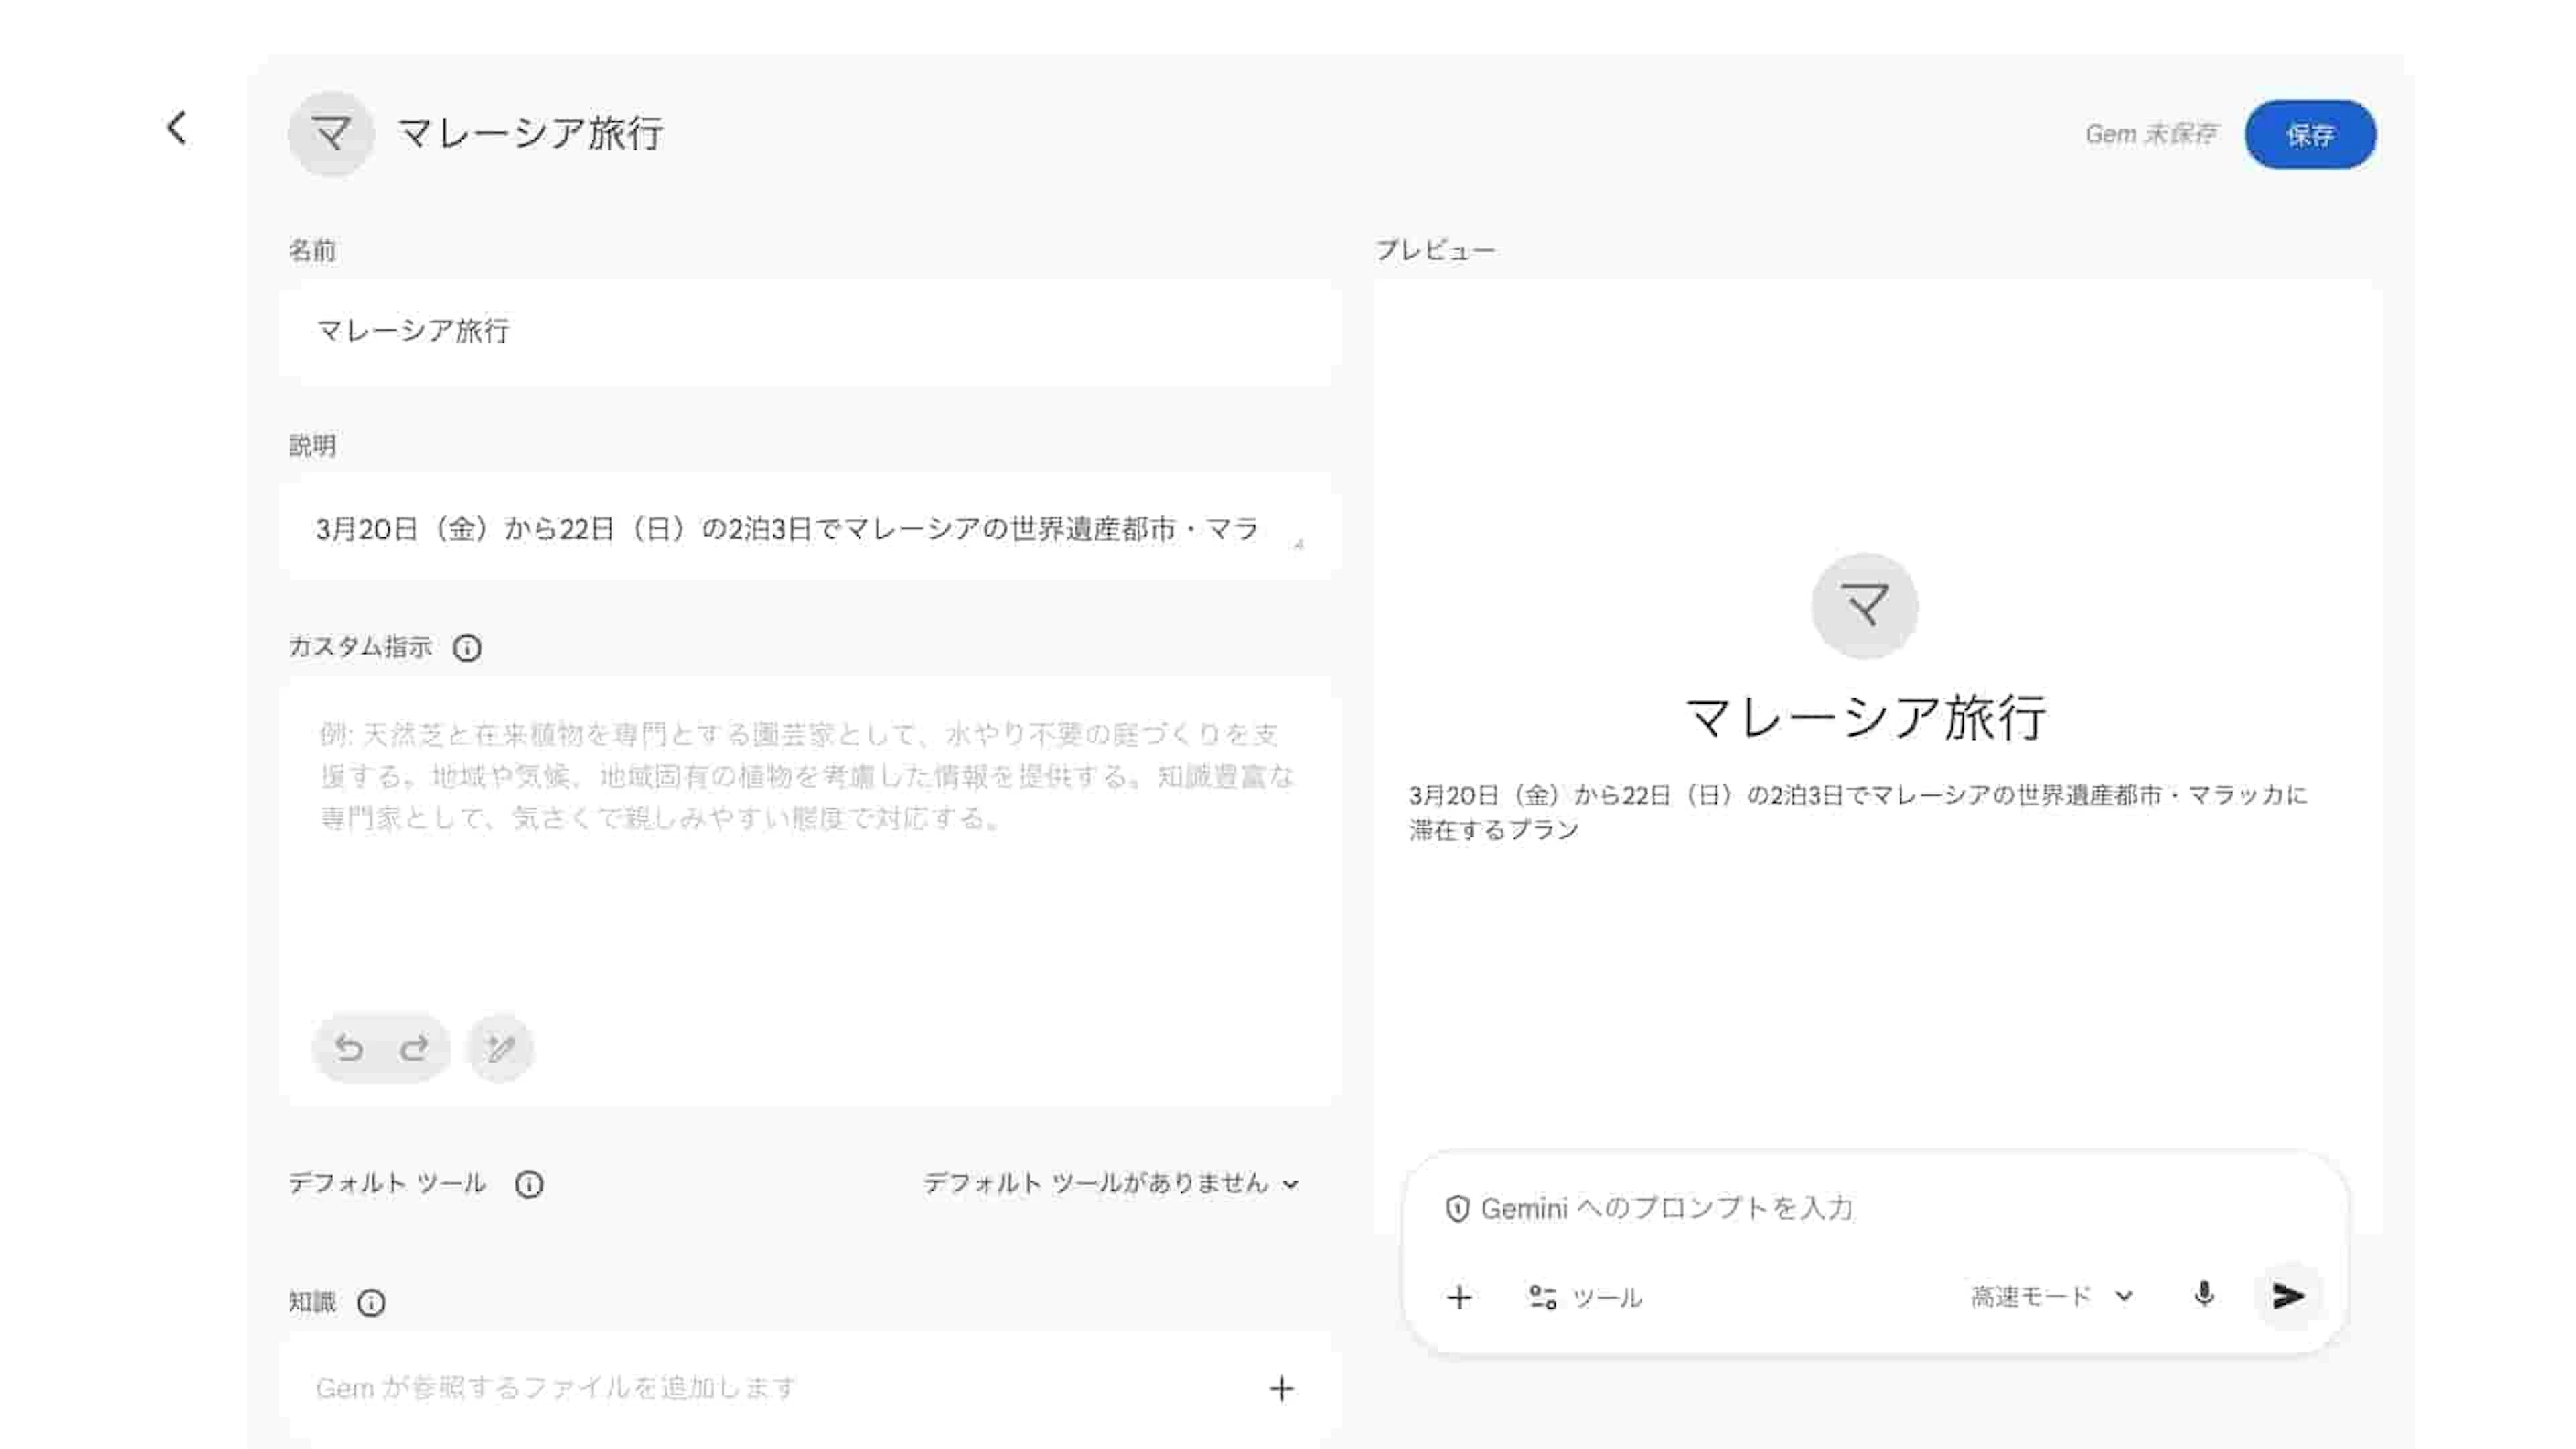Click the microphone icon in prompt box

[x=2204, y=1296]
